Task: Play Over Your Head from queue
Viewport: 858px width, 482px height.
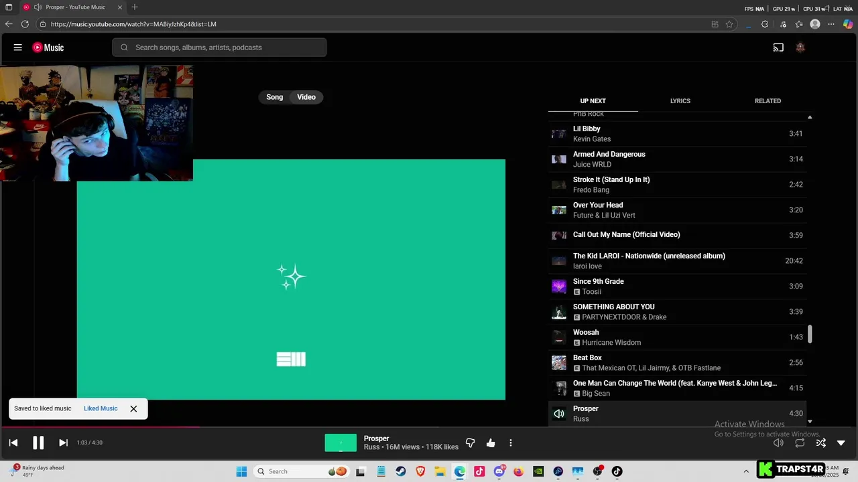Action: 677,210
